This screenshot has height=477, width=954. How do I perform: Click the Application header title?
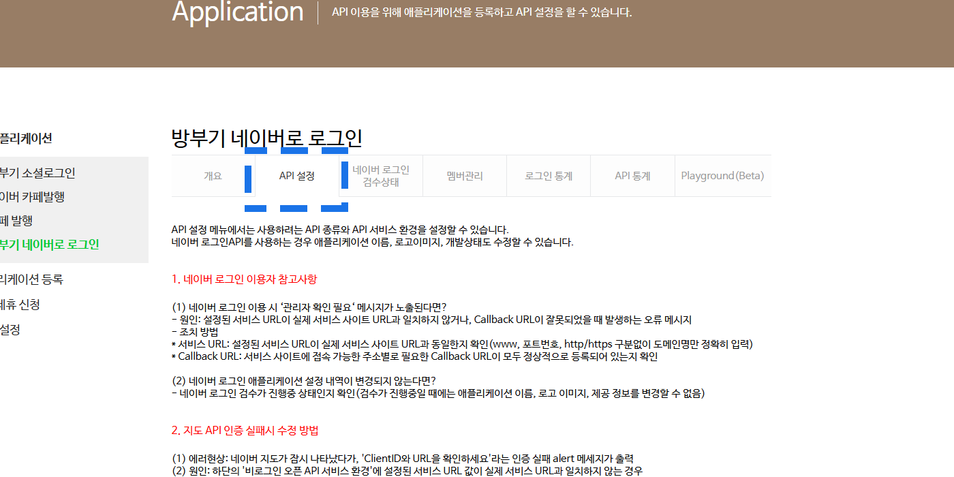(x=238, y=12)
